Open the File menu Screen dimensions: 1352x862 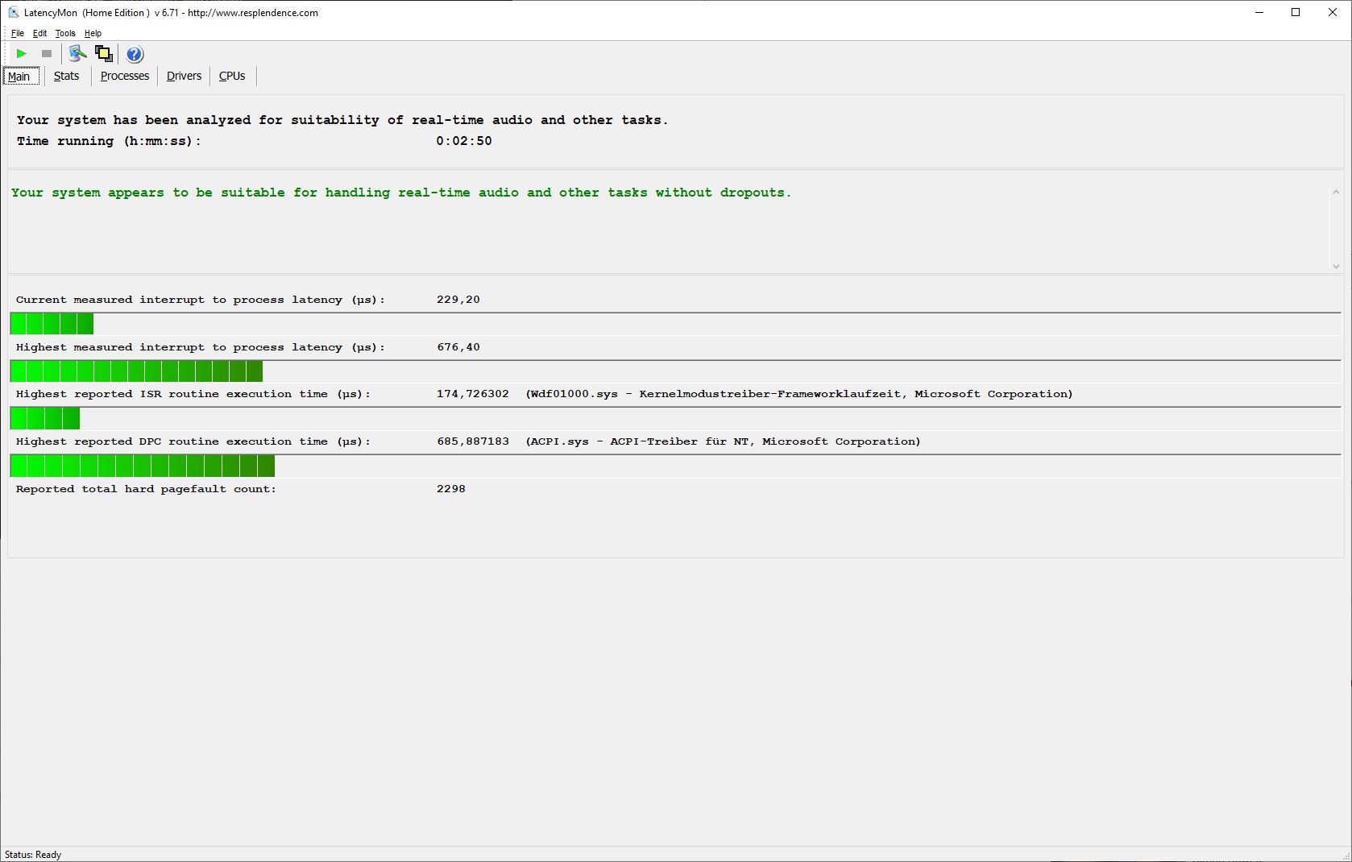click(x=18, y=33)
